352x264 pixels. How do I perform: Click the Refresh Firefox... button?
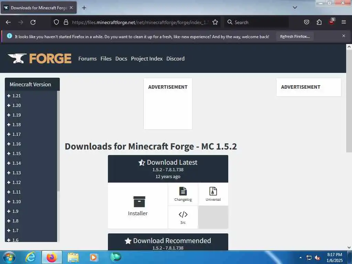[x=295, y=36]
